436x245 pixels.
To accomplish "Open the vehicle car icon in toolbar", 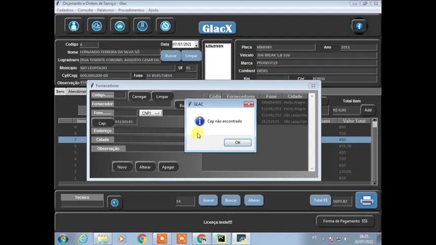I will 120,26.
